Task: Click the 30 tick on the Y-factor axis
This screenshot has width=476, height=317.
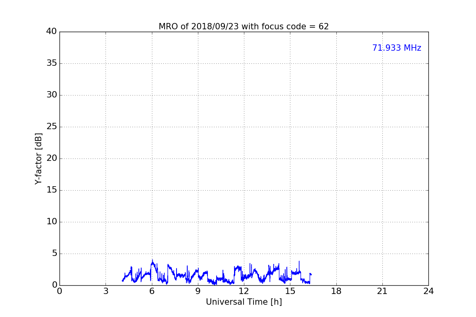Action: coord(52,95)
